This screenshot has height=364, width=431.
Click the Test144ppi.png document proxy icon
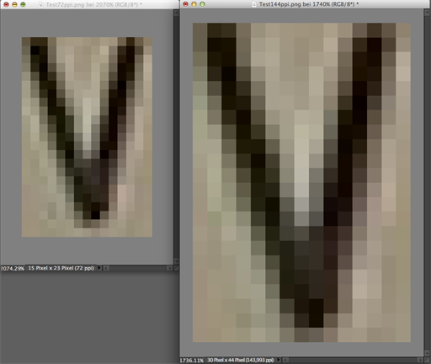pos(254,4)
